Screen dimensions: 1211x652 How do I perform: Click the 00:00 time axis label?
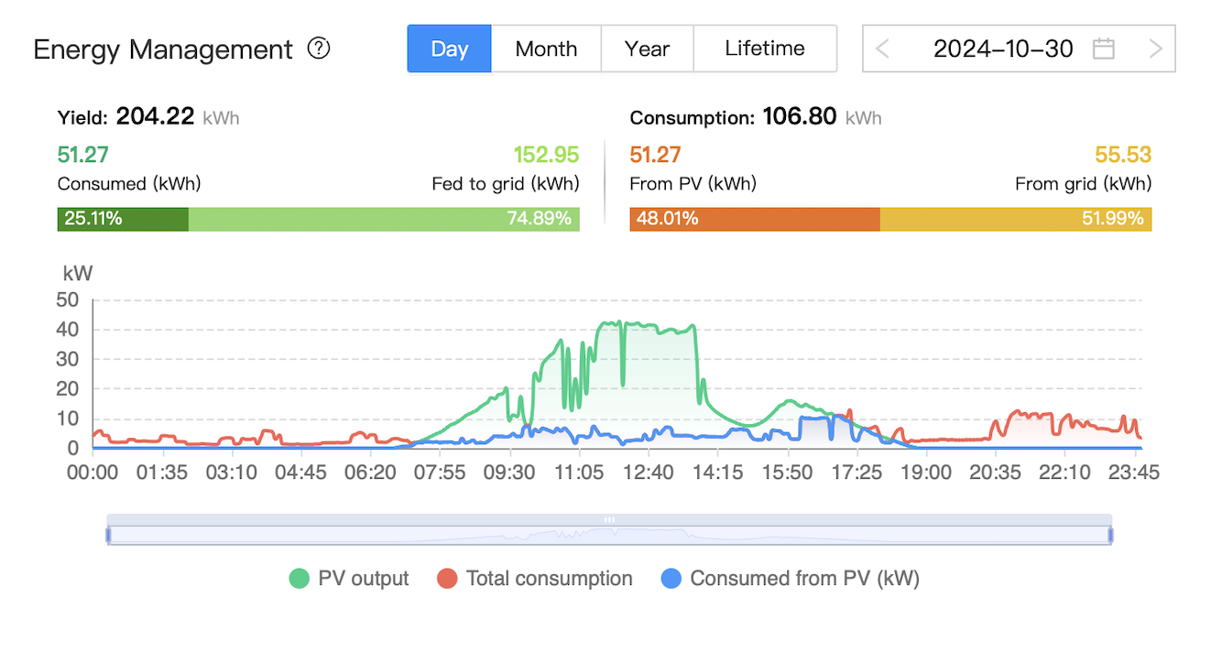tap(93, 473)
